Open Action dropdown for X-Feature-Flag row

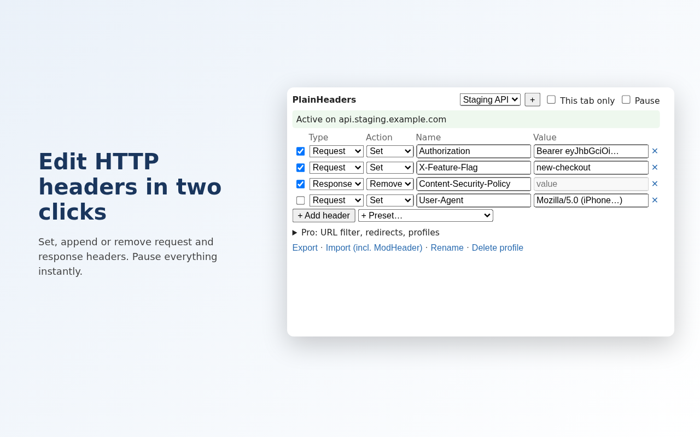click(390, 168)
